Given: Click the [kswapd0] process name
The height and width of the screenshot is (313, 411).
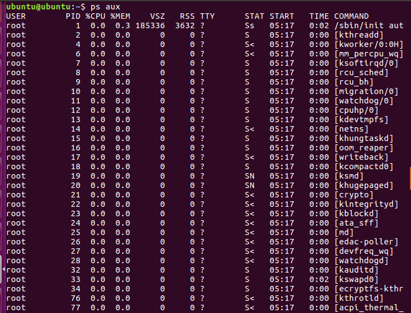Looking at the screenshot, I should point(356,279).
